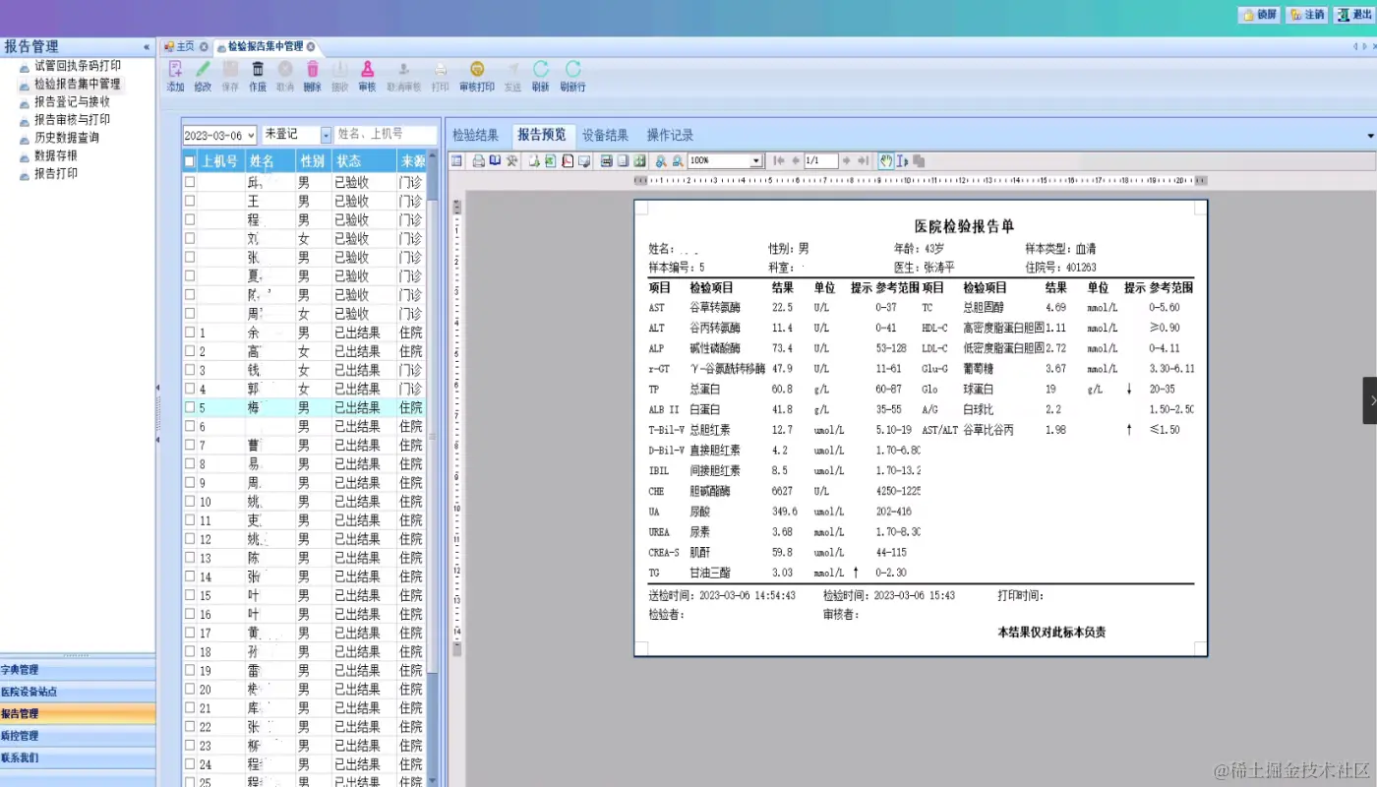Toggle the report tree panel icon
This screenshot has width=1377, height=787.
[456, 161]
